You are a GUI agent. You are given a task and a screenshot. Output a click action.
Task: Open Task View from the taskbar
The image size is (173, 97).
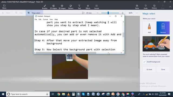click(x=53, y=94)
